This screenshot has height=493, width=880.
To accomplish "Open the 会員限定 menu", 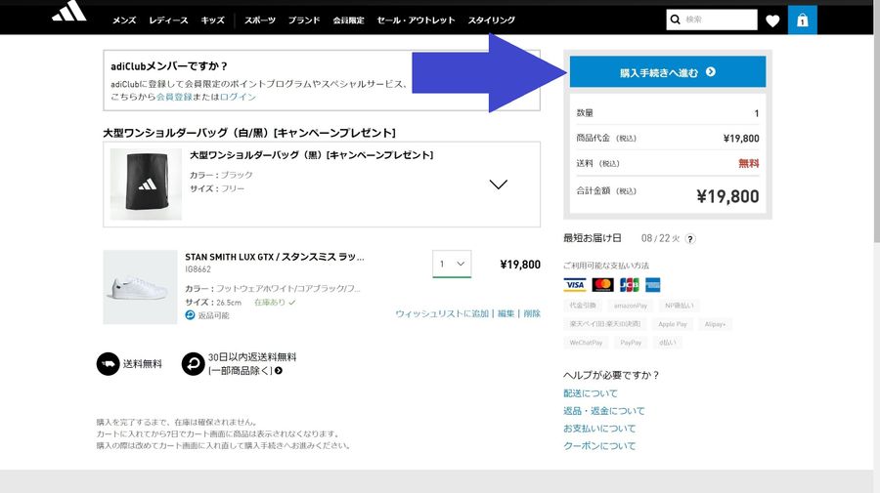I will 348,21.
